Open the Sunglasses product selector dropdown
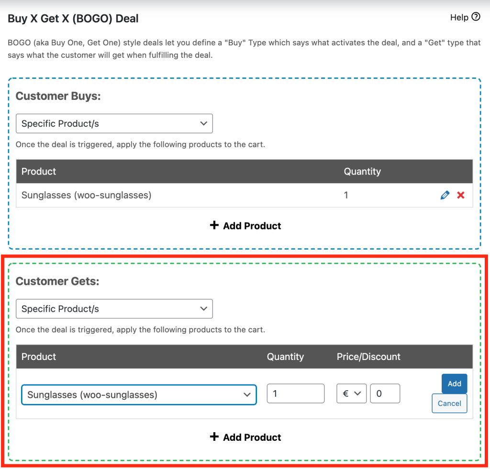This screenshot has height=469, width=490. click(139, 395)
